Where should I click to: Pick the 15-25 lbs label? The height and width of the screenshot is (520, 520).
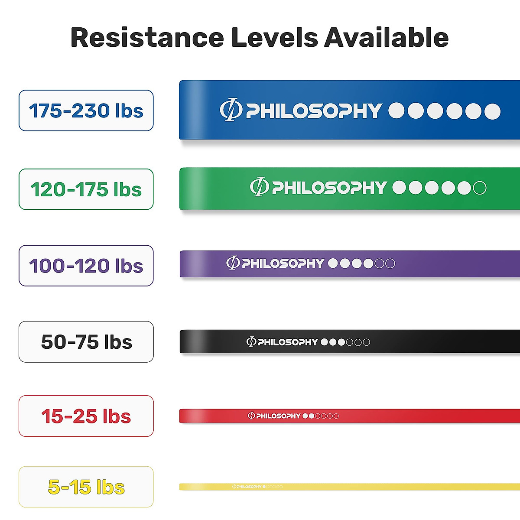[x=86, y=416]
